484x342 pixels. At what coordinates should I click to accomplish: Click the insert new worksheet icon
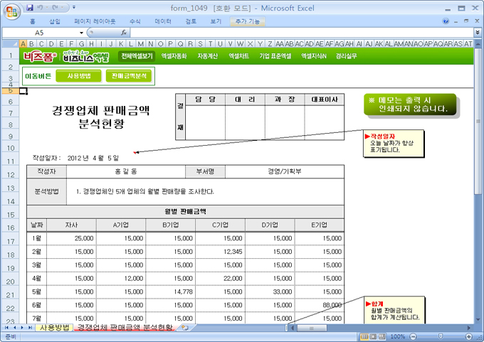184,328
